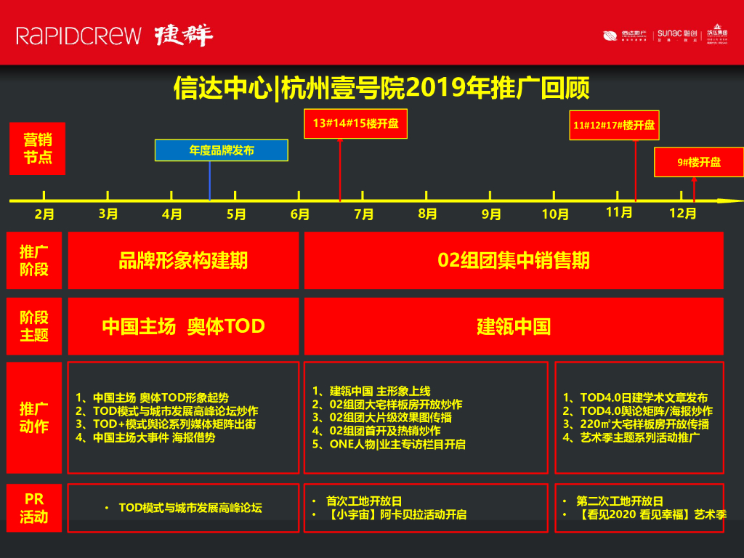The height and width of the screenshot is (558, 744).
Task: Click the 9月 timeline label
Action: coord(491,214)
